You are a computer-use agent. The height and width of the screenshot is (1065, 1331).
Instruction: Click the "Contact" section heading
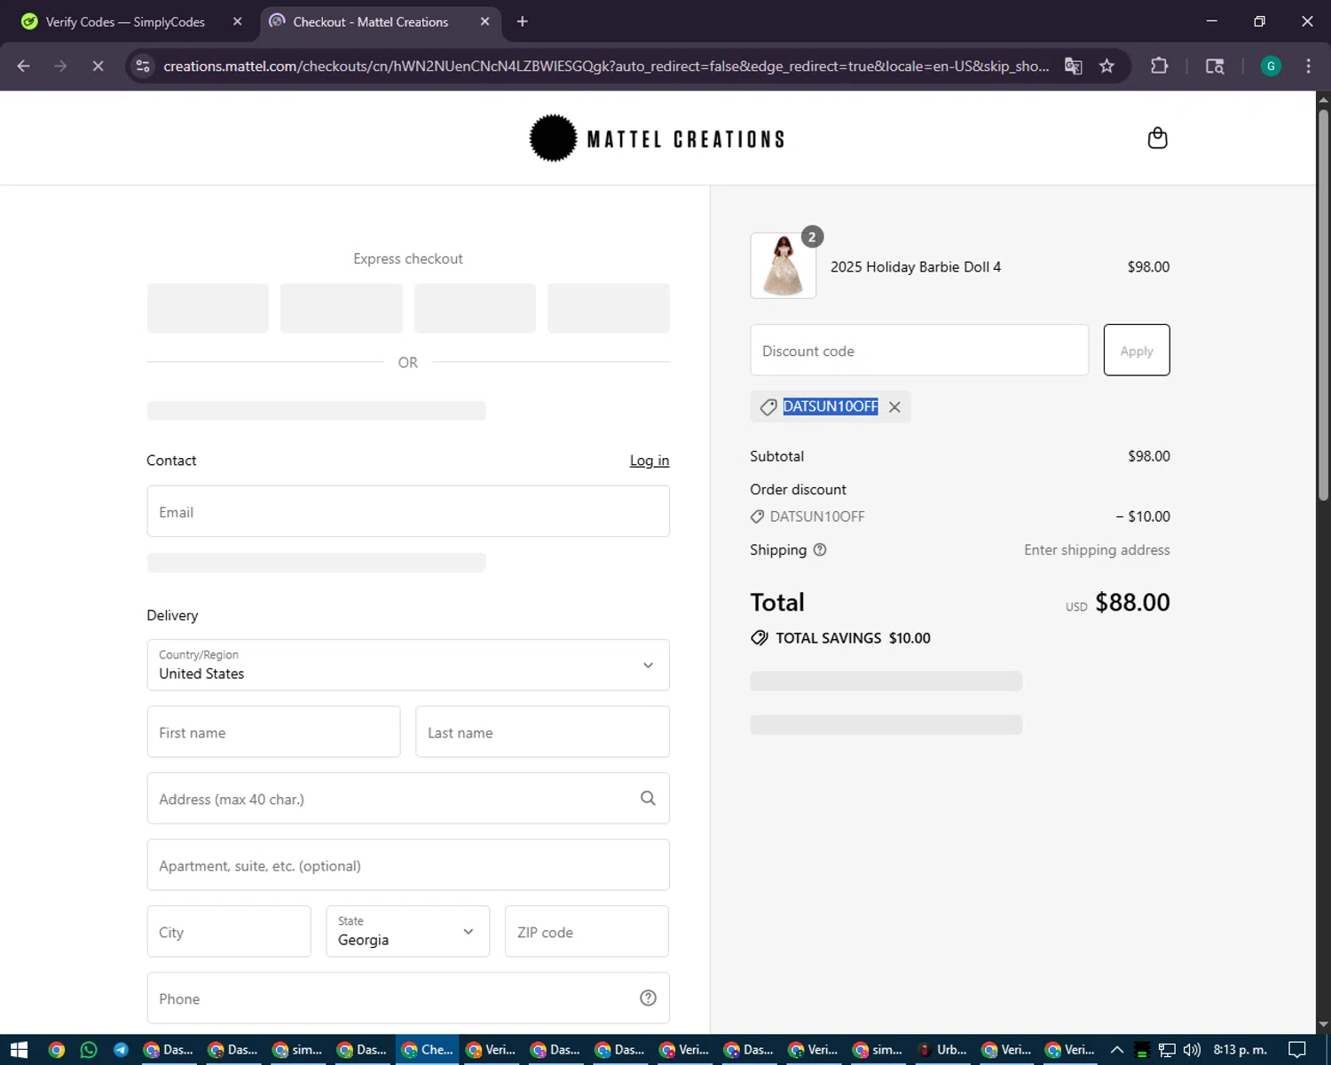point(171,461)
